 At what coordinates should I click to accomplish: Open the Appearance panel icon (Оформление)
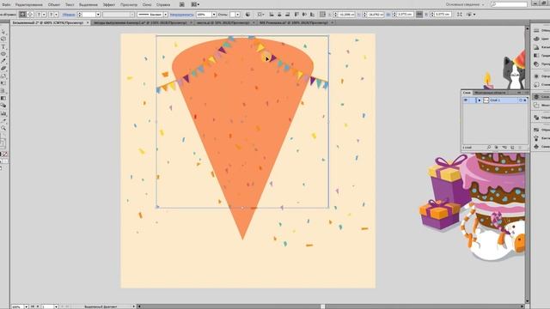536,76
